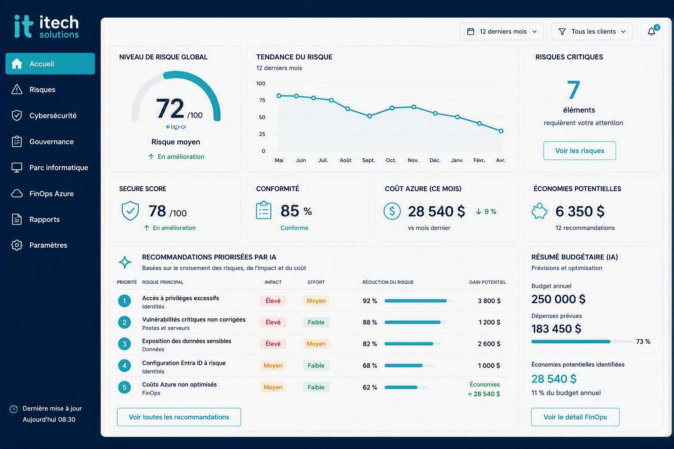Click the 68 % risk reduction bar

coord(409,365)
